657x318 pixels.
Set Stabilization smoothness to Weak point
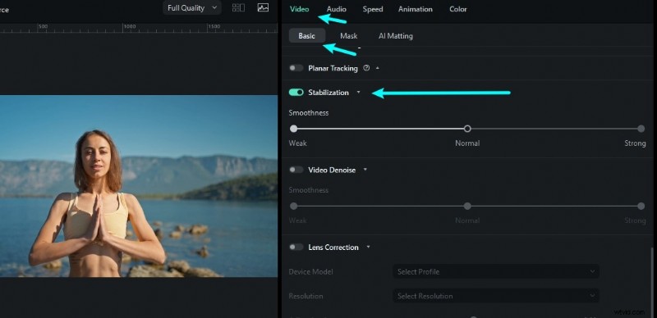coord(294,129)
